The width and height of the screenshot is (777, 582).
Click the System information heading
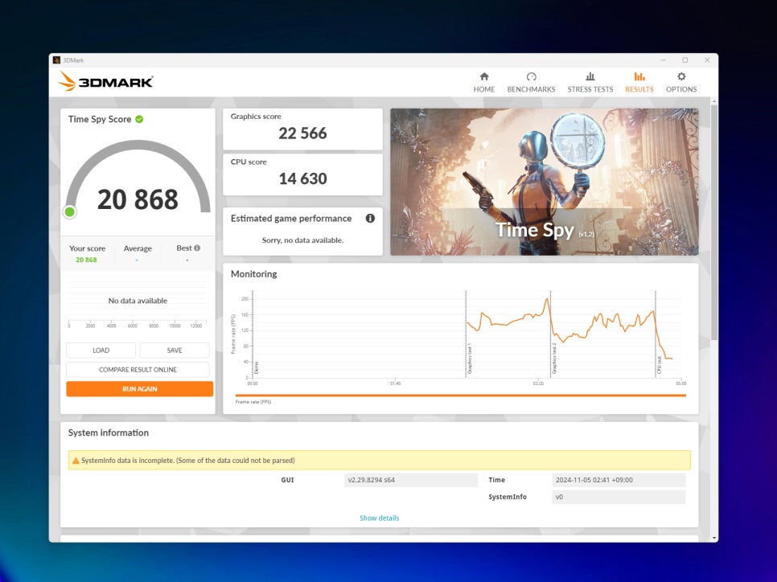109,432
